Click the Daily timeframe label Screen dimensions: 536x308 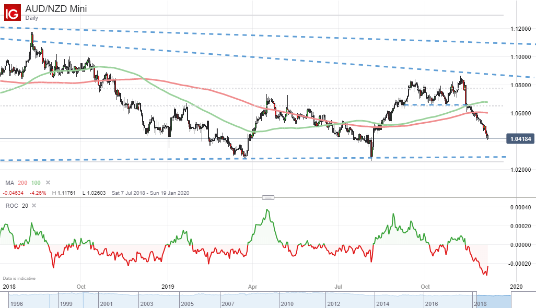[31, 18]
